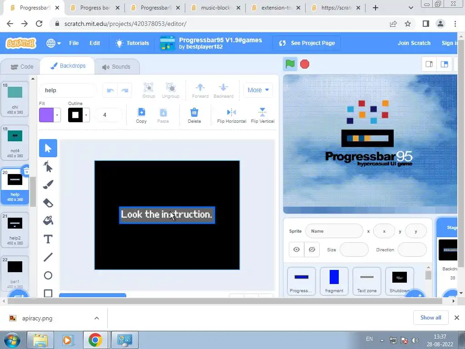Select the Text tool
This screenshot has width=465, height=349.
pyautogui.click(x=48, y=239)
